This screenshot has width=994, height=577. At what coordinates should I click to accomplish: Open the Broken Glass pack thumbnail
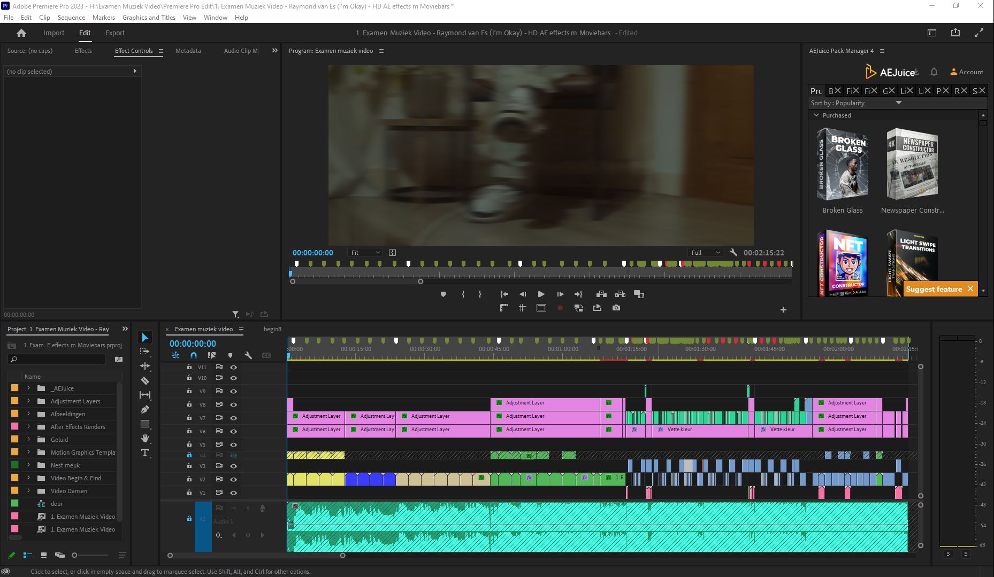[843, 165]
